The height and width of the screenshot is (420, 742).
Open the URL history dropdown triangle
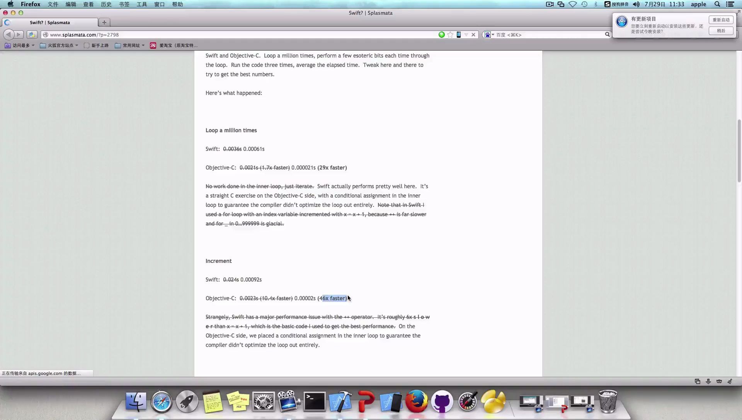pyautogui.click(x=466, y=35)
